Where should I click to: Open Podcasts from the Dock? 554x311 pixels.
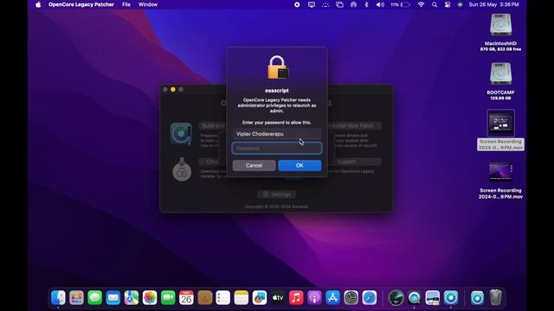pos(314,297)
